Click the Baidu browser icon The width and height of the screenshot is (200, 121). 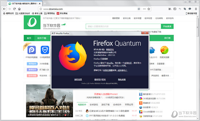click(164, 50)
